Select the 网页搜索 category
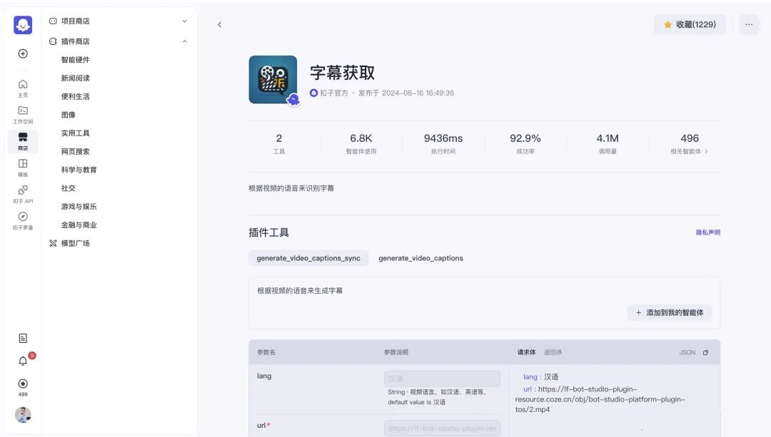The height and width of the screenshot is (437, 771). pyautogui.click(x=75, y=151)
